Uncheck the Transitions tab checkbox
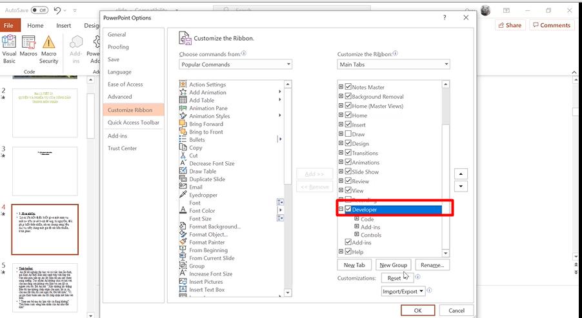The image size is (582, 318). click(348, 152)
